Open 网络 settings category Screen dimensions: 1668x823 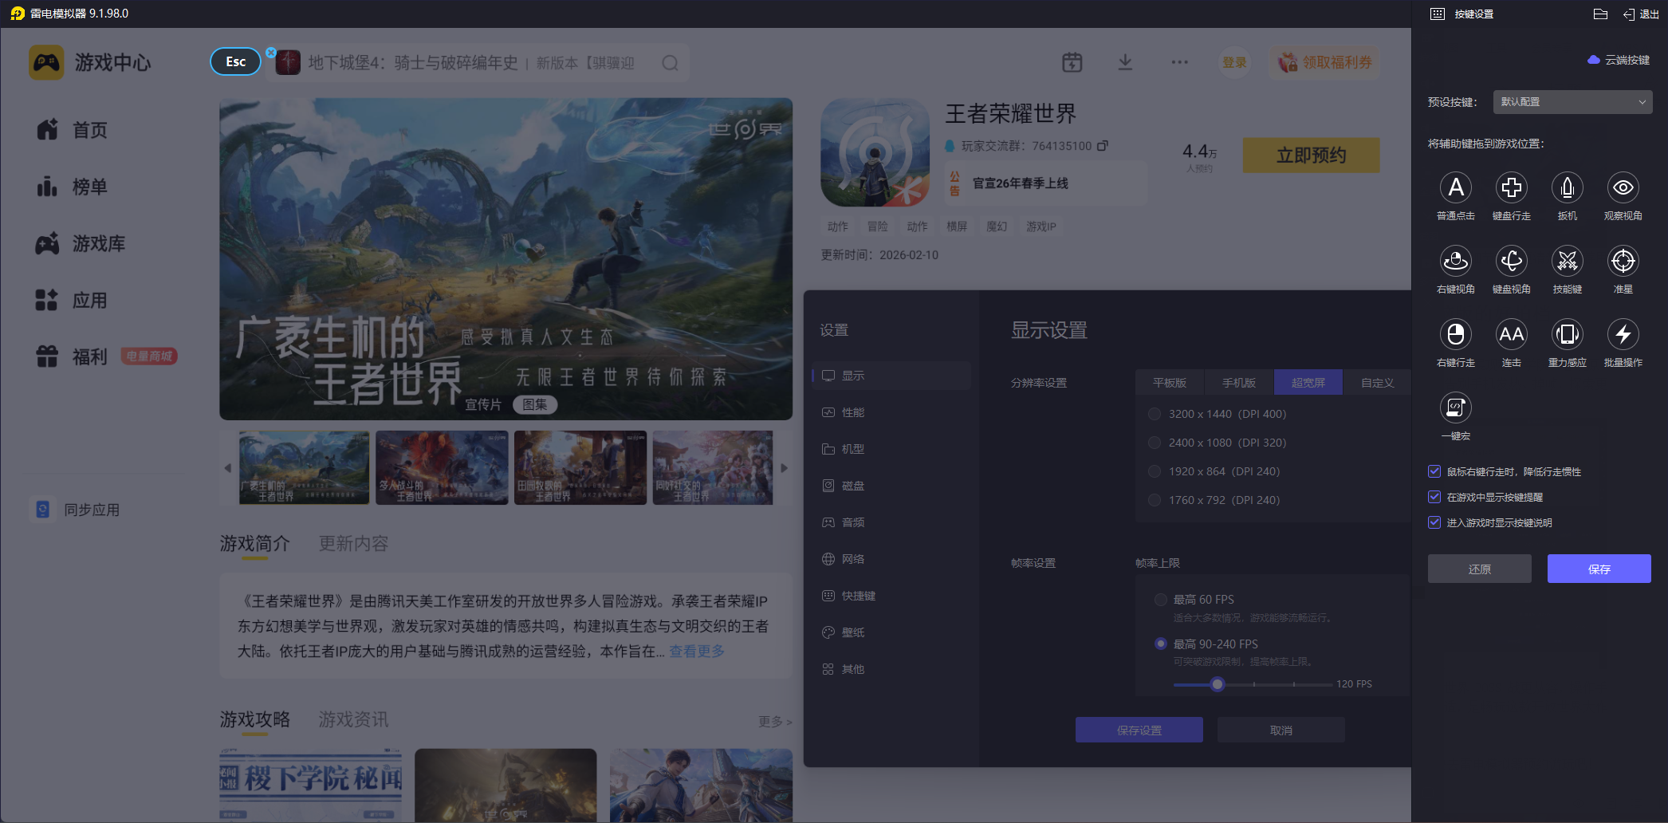pos(891,559)
